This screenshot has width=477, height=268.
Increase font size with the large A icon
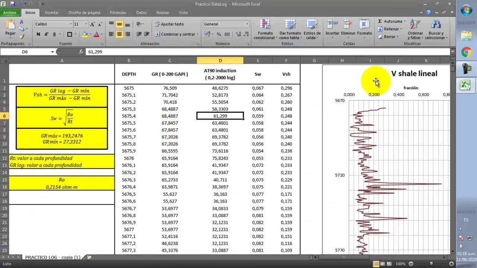pos(93,24)
